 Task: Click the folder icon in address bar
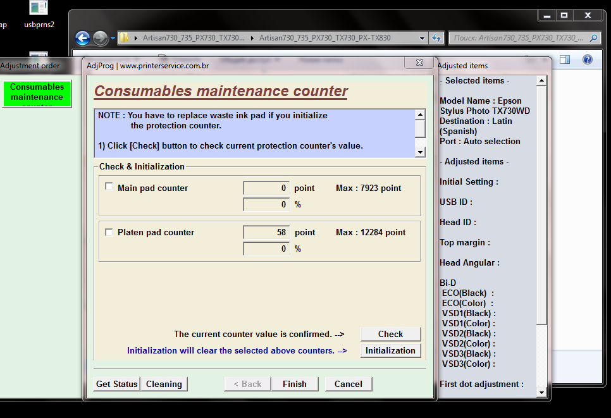coord(125,38)
